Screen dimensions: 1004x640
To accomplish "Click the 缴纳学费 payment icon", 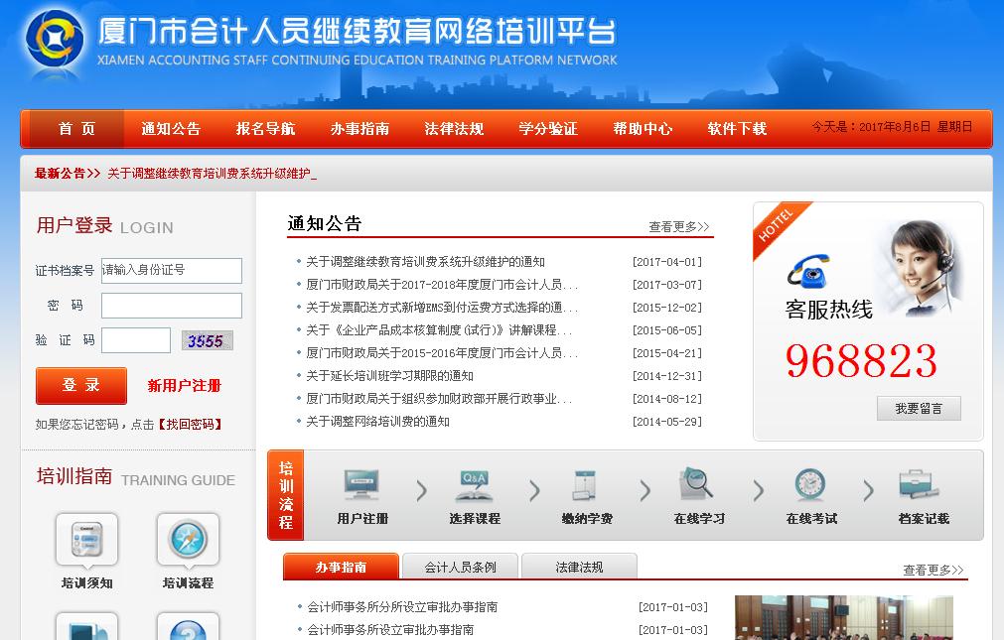I will coord(585,485).
